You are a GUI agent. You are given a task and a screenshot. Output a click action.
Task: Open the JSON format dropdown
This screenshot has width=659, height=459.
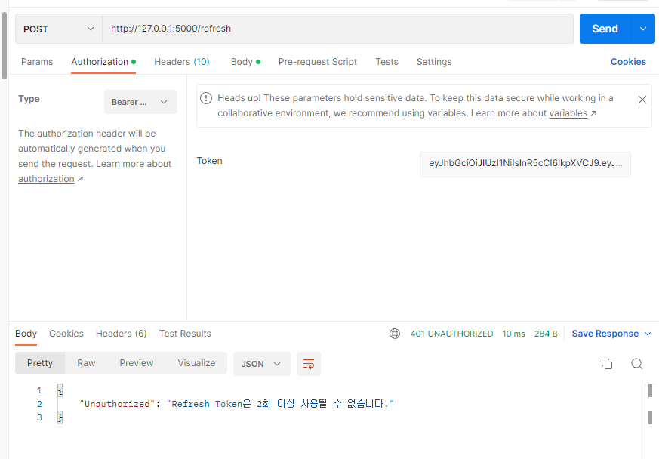tap(261, 364)
